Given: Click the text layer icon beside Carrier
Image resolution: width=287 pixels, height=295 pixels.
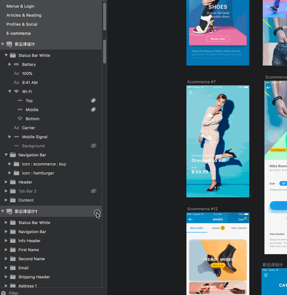Looking at the screenshot, I should click(16, 128).
